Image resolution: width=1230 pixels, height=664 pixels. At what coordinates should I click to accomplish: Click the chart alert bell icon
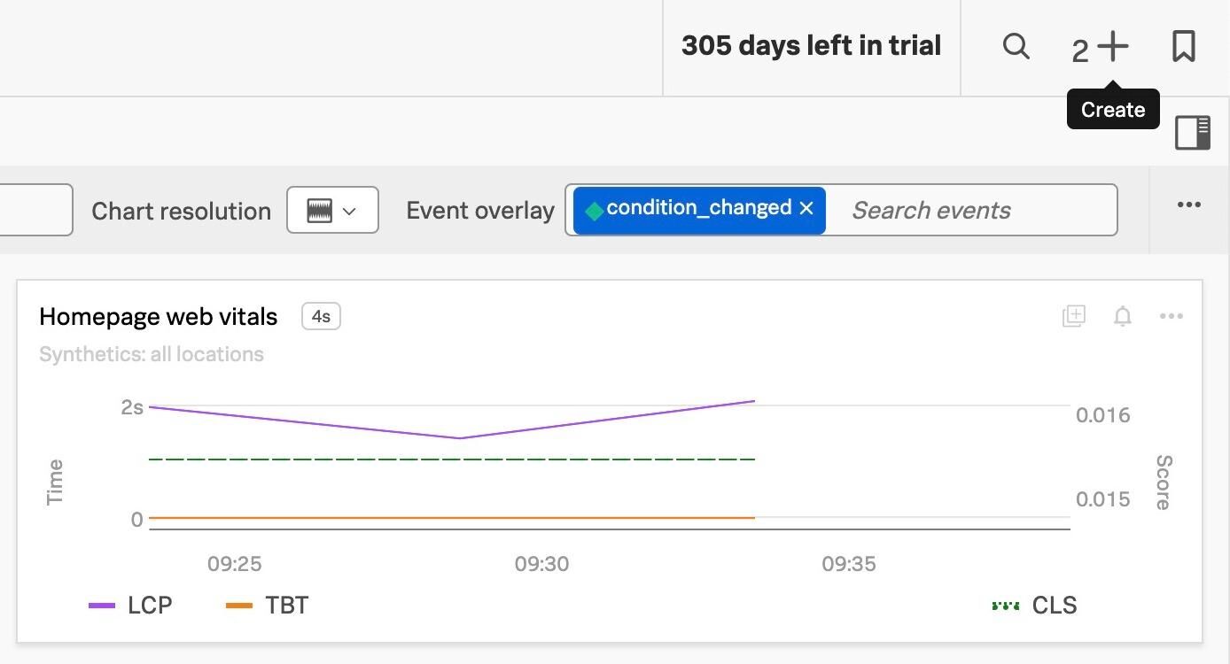tap(1123, 316)
